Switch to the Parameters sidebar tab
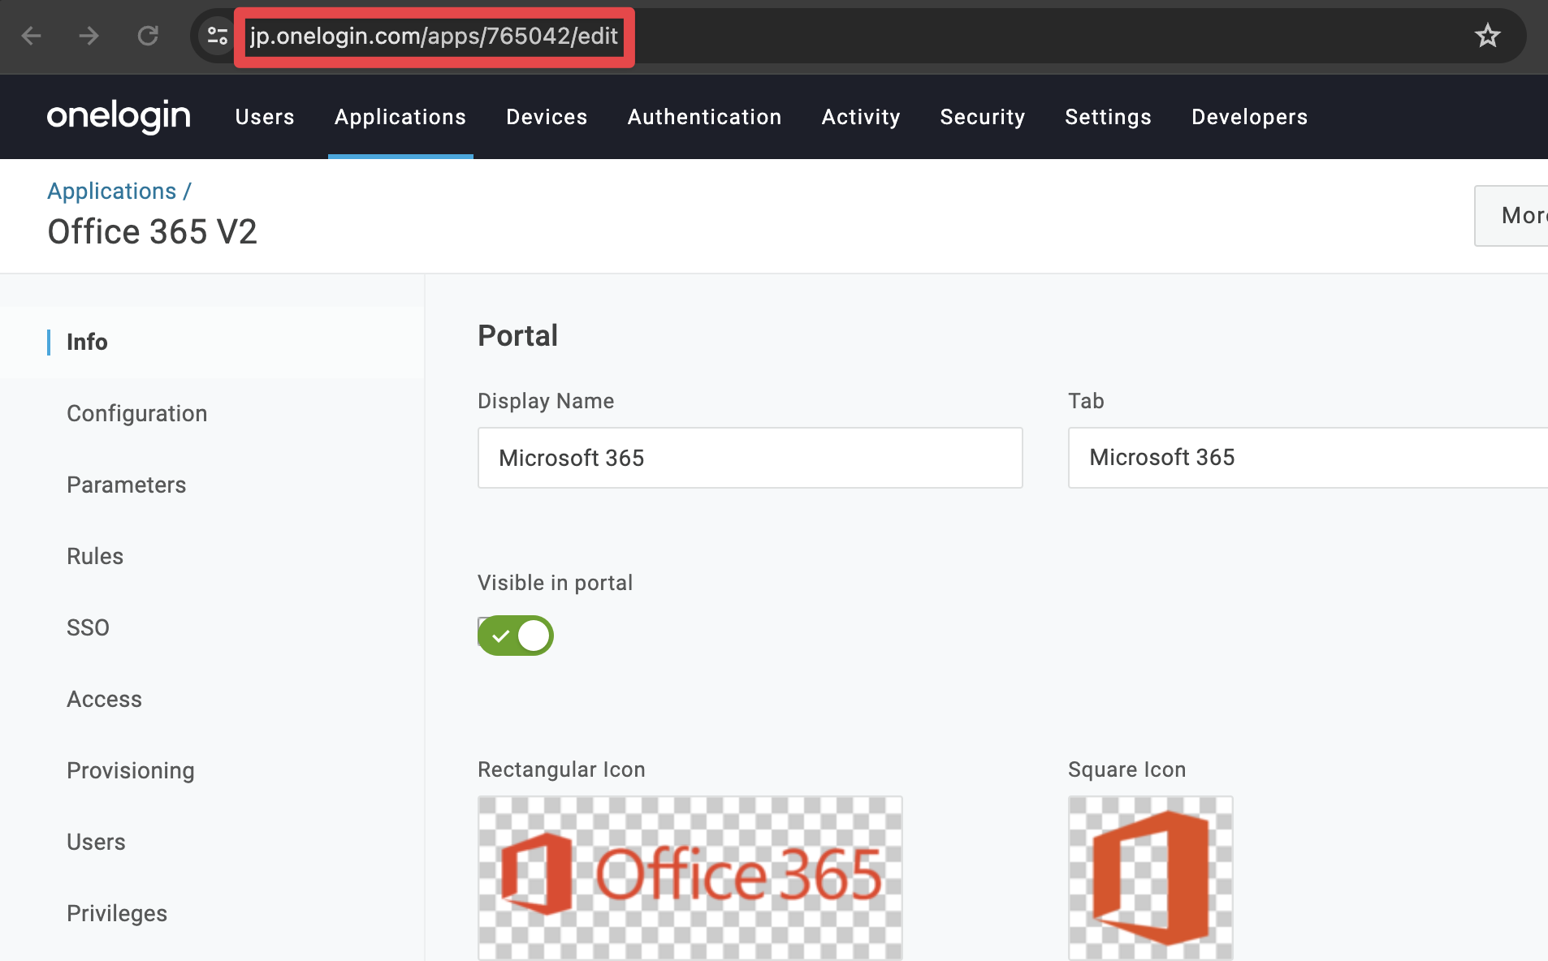1548x961 pixels. 126,485
